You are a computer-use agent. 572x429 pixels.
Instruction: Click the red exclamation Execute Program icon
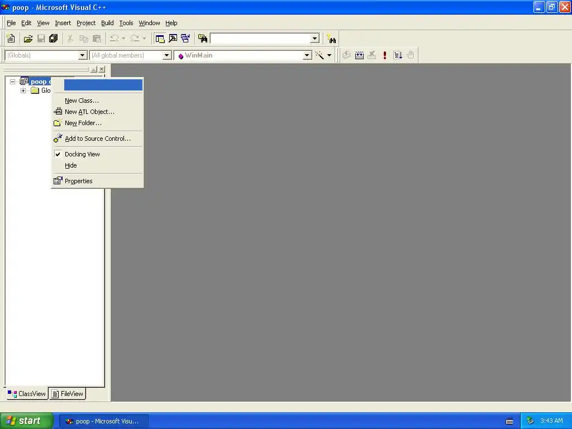click(x=384, y=55)
